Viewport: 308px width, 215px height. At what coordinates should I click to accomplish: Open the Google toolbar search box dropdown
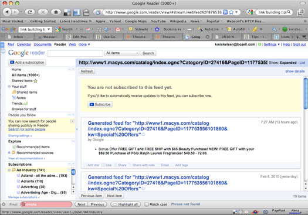pyautogui.click(x=49, y=29)
